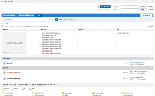Click the toggle-width icon at top right corner
The width and height of the screenshot is (155, 96).
tap(152, 1)
